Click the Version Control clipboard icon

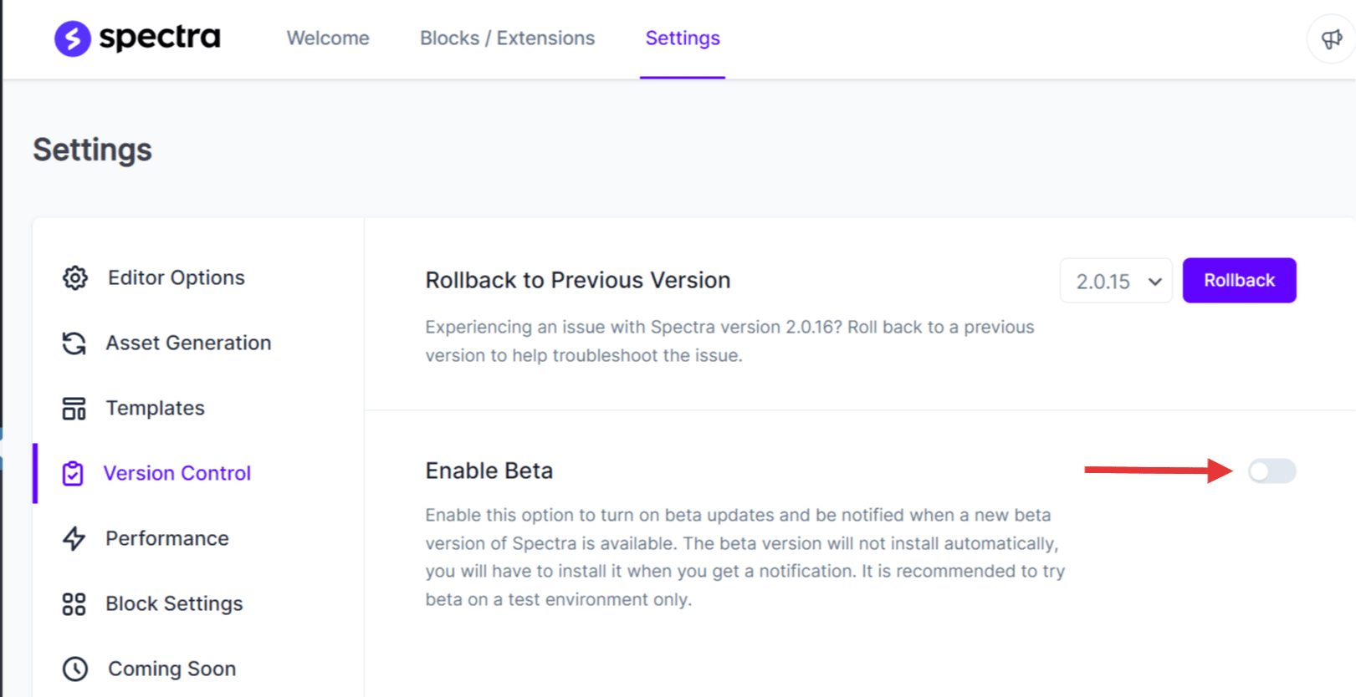tap(73, 474)
